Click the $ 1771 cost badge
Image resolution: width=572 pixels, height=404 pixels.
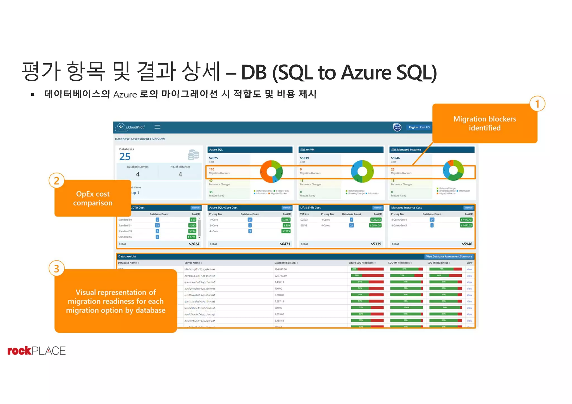[191, 237]
